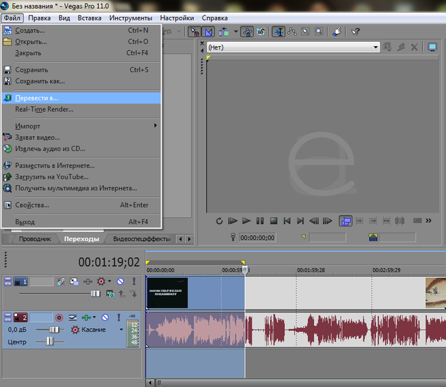This screenshot has width=446, height=387.
Task: Open the Инструменты menu
Action: (131, 18)
